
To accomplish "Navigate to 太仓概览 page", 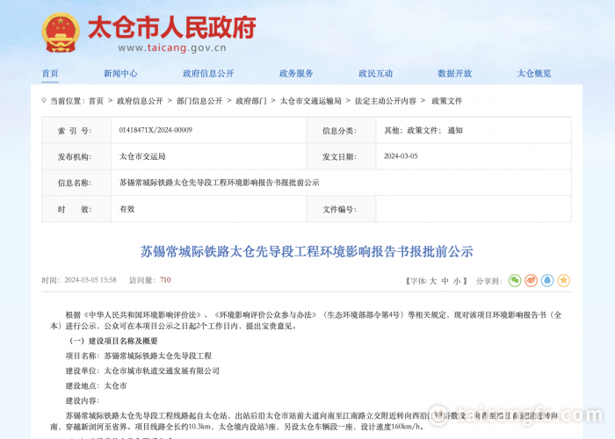I will [534, 73].
